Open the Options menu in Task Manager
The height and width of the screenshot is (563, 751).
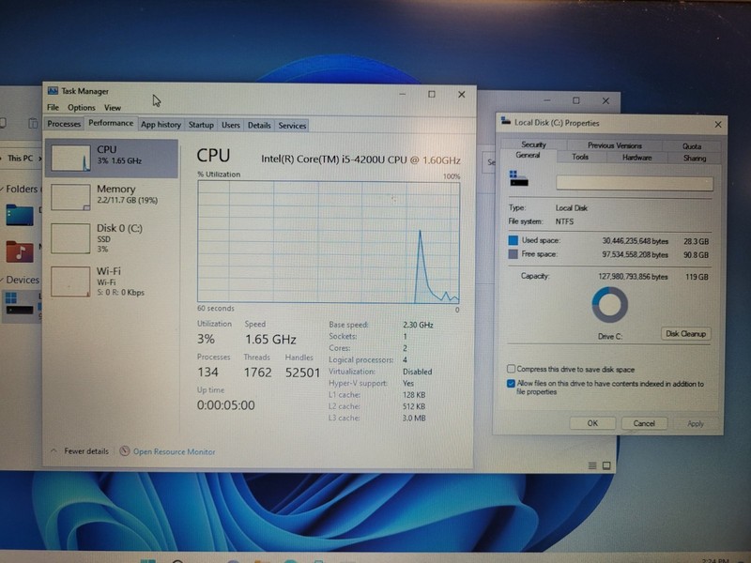tap(81, 107)
